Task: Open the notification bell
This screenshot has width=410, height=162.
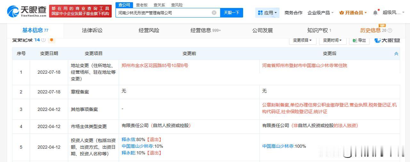Action: point(375,13)
